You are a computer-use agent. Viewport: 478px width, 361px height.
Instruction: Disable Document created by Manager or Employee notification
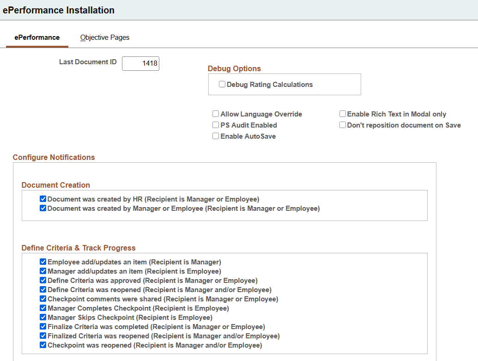point(43,208)
